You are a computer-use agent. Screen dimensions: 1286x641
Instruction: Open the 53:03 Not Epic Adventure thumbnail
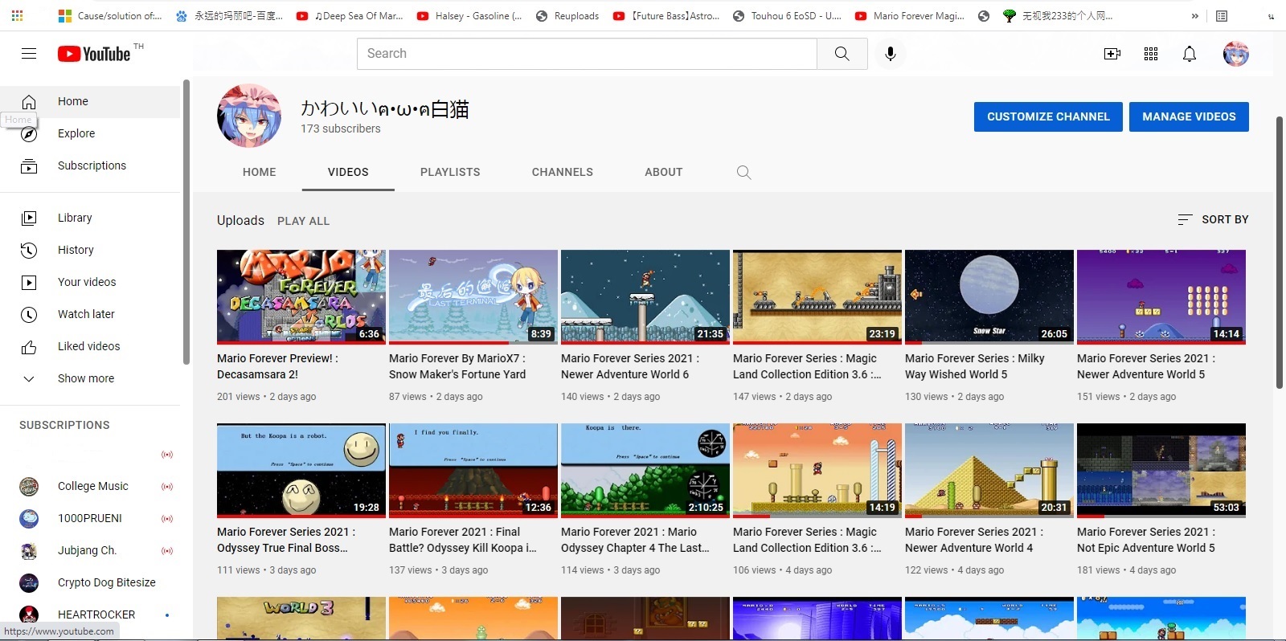pos(1161,470)
